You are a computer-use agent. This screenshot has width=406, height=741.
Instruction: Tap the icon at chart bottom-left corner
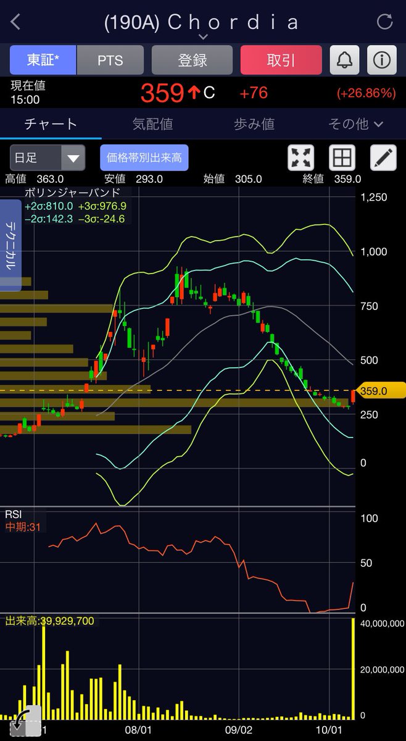(25, 721)
